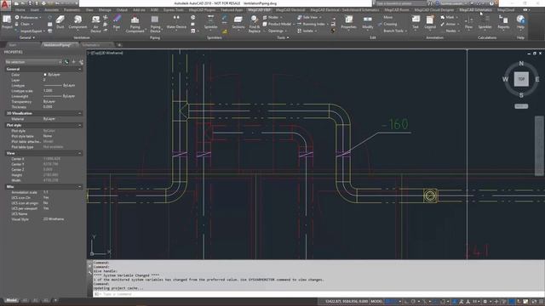Screen dimensions: 545x306
Task: Click the Visual Style 2D Wireframe value
Action: [x=54, y=219]
